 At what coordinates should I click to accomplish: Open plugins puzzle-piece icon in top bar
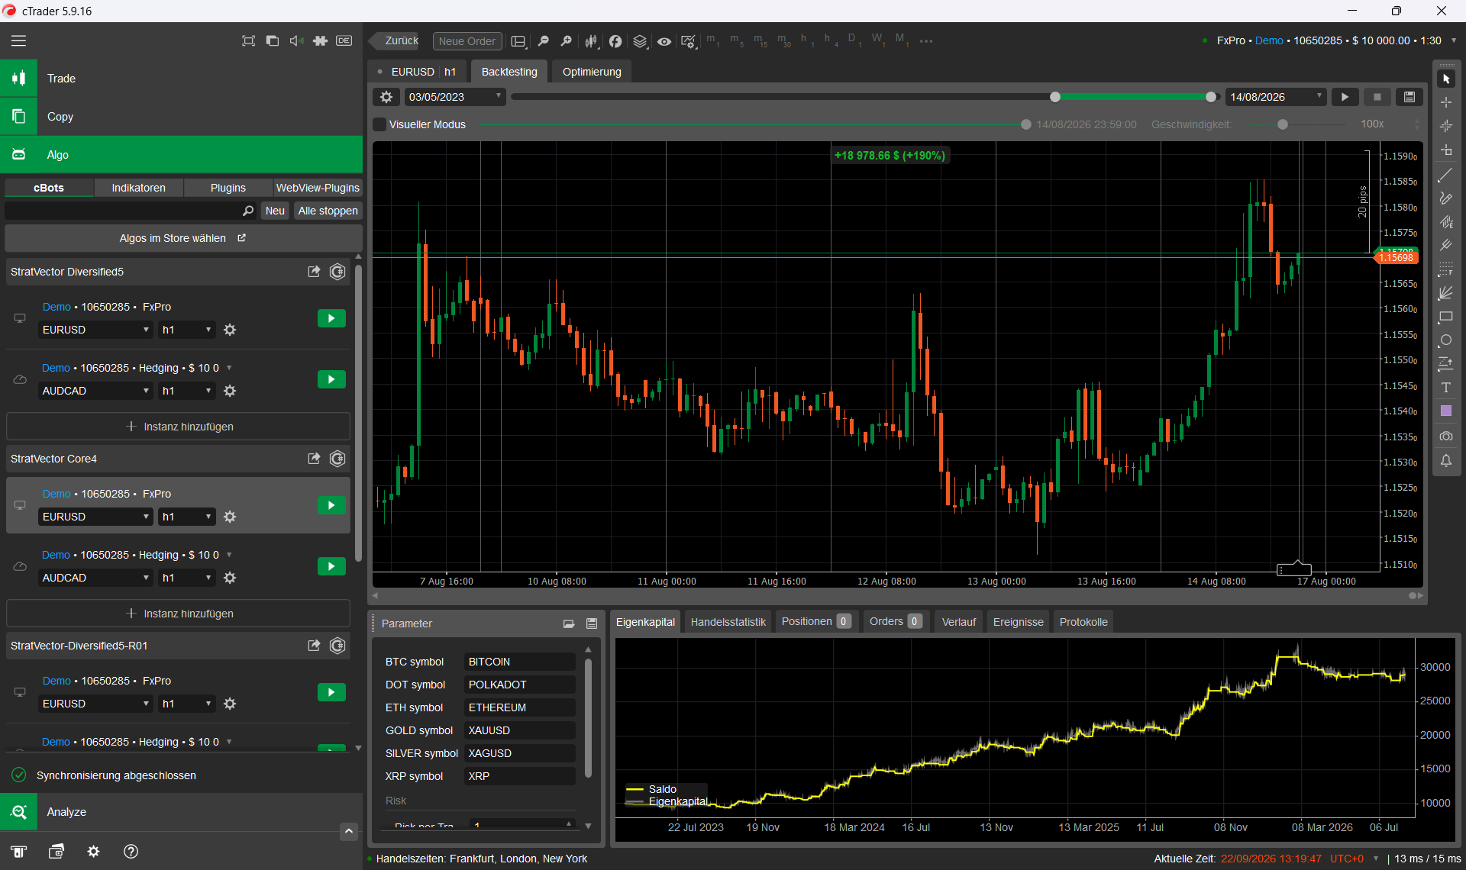tap(321, 40)
